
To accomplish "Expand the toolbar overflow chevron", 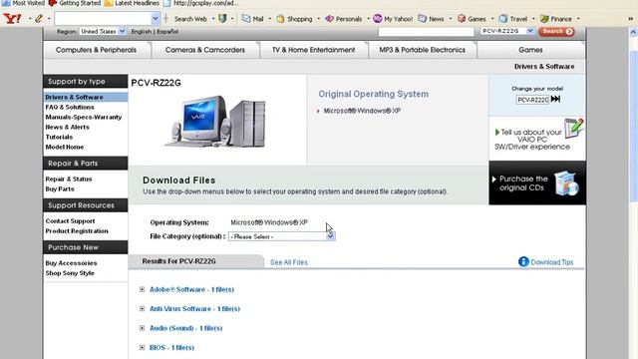I will point(630,19).
